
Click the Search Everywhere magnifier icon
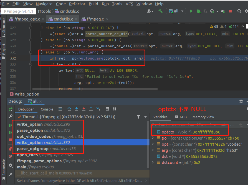(239, 11)
